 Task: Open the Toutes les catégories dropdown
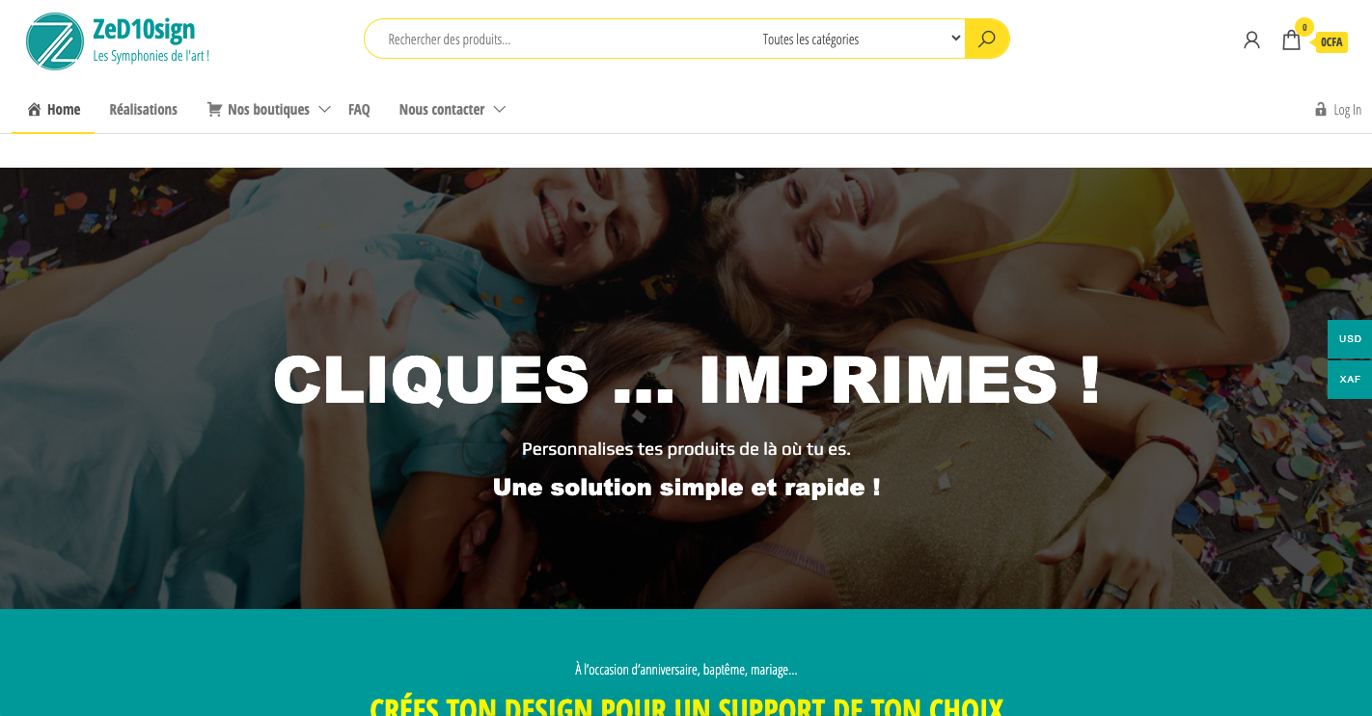point(862,39)
